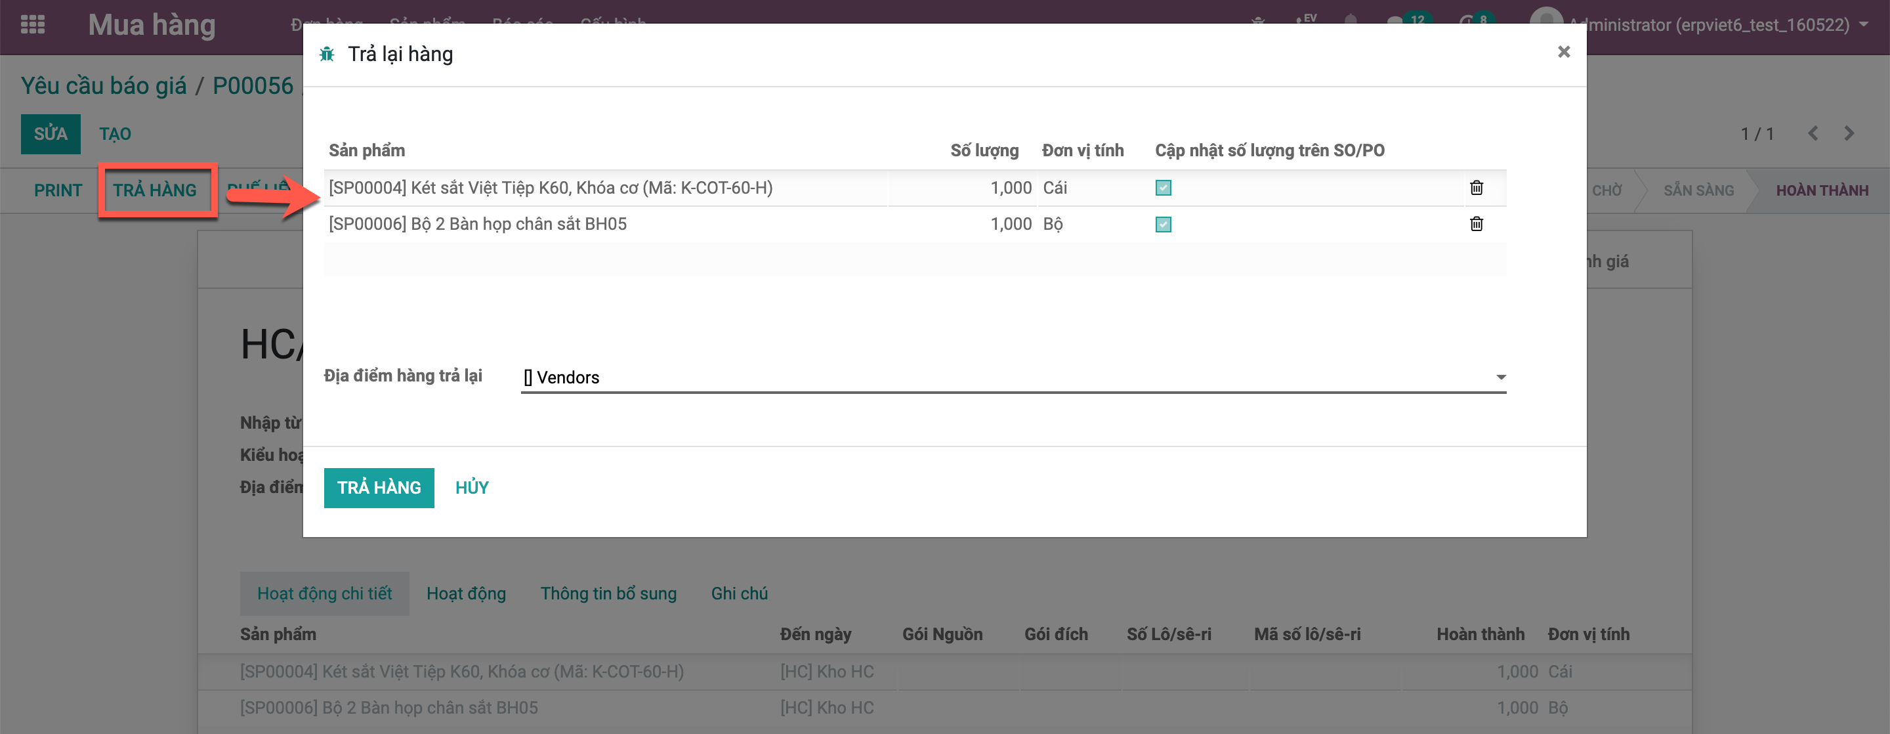Click teal TRẢ HÀNG button in dialog
This screenshot has width=1890, height=734.
[x=379, y=487]
